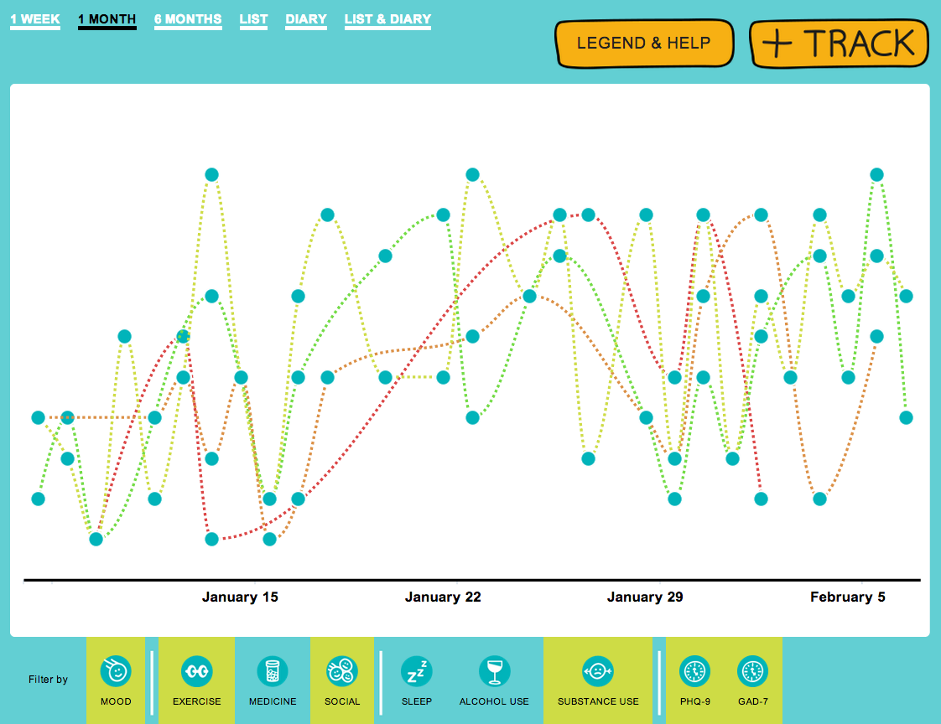Toggle the Social faces filter icon
Screen dimensions: 941x724
click(342, 671)
